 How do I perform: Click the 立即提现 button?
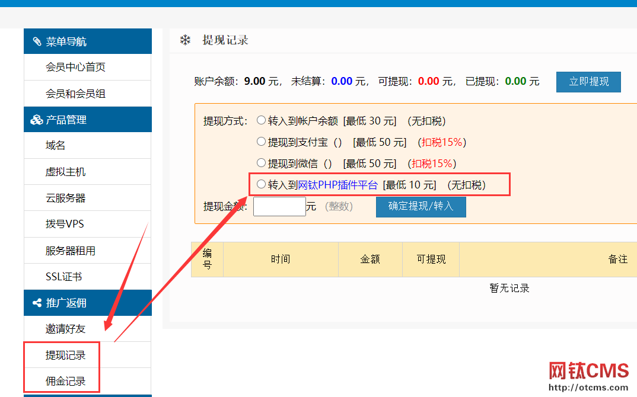point(588,82)
